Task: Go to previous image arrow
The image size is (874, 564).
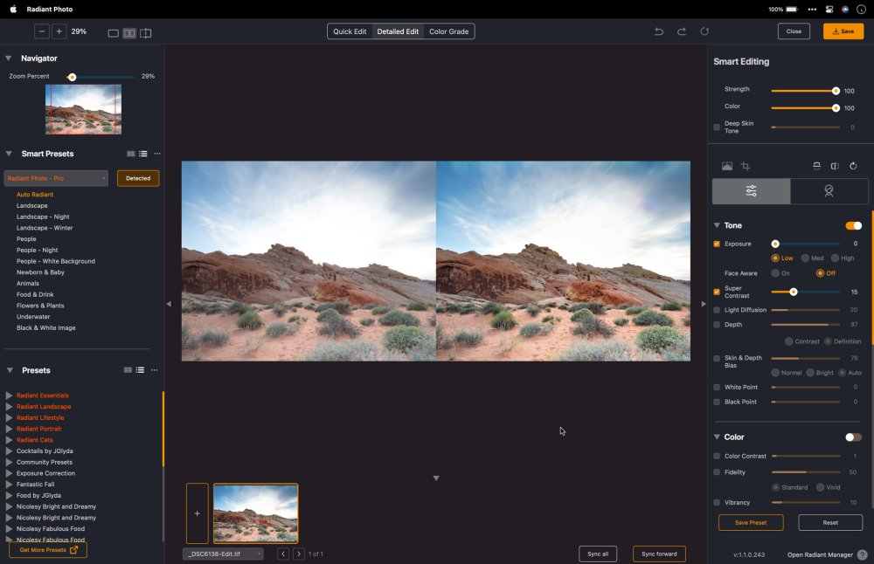Action: point(283,554)
